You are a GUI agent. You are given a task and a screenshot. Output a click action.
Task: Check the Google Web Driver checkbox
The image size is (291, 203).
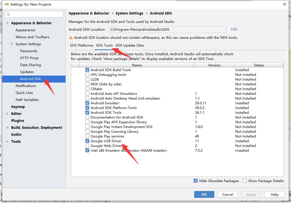[x=87, y=146]
